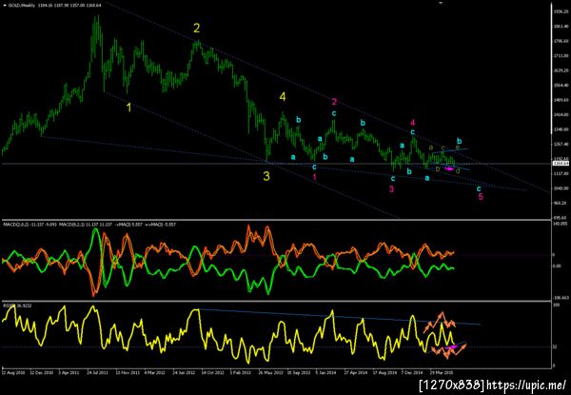This screenshot has width=571, height=395.
Task: Click the 1043.00 price axis label
Action: (x=561, y=188)
